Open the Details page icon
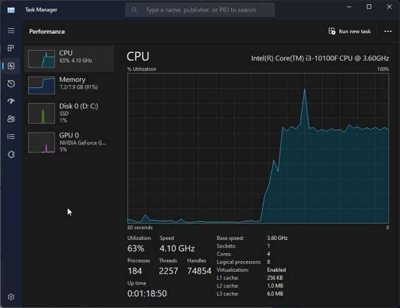400x308 pixels. point(11,136)
